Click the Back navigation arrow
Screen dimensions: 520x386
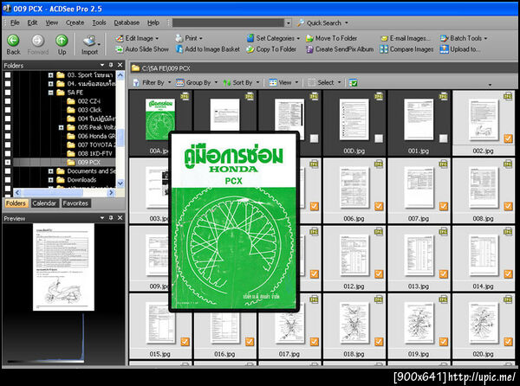click(x=13, y=42)
